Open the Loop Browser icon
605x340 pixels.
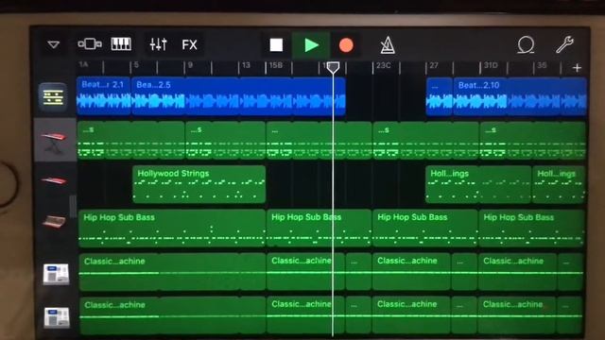[x=526, y=45]
